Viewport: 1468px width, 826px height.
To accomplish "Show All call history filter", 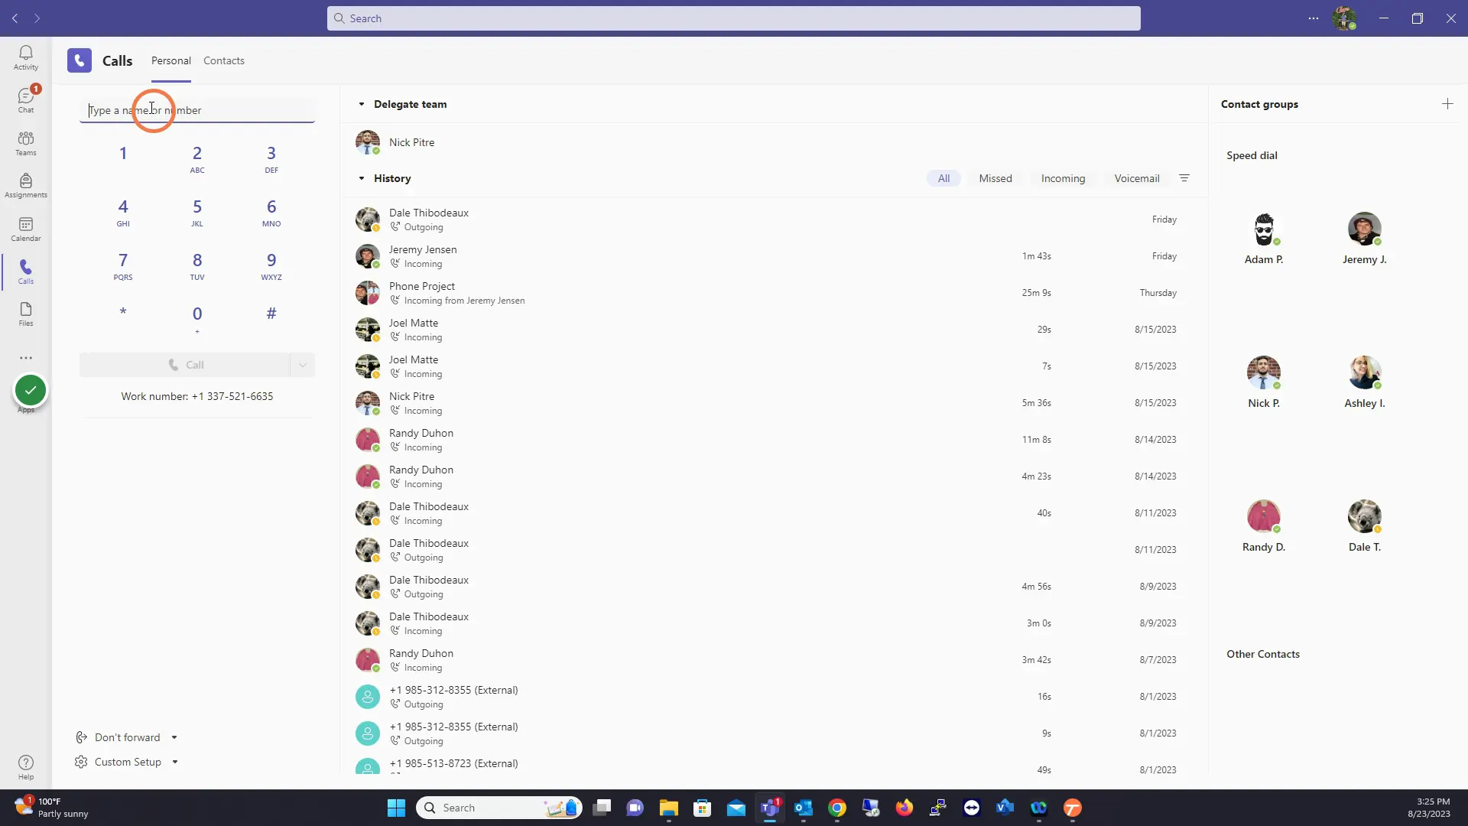I will [x=943, y=178].
